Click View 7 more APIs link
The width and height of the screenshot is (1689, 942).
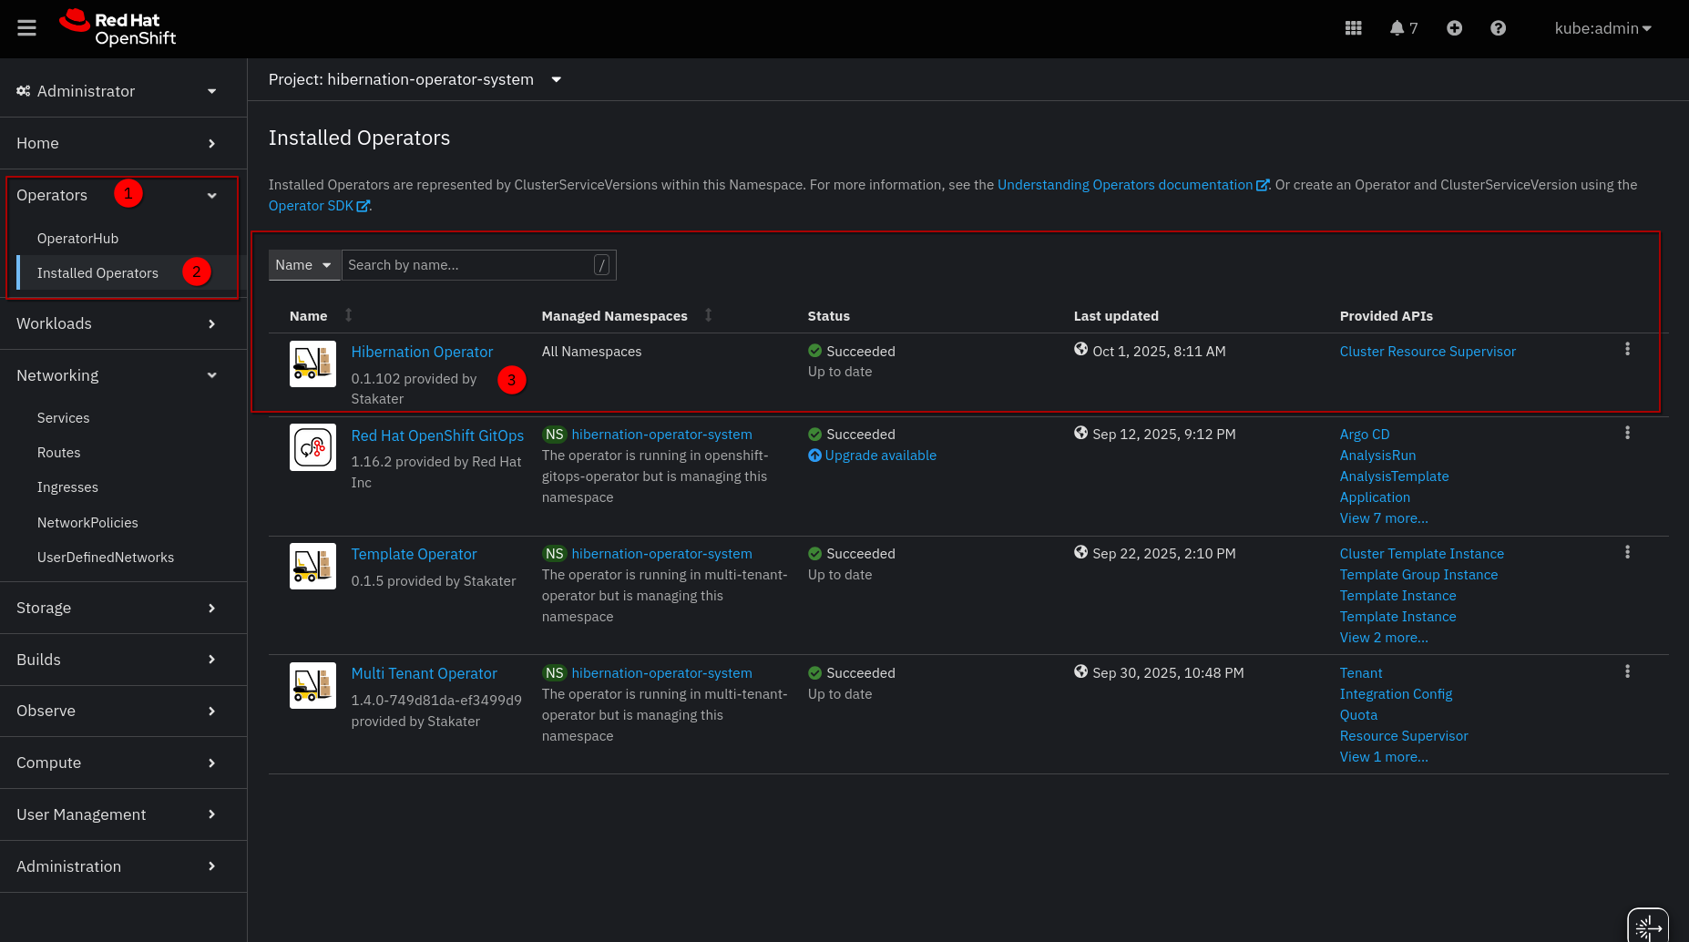(1383, 518)
